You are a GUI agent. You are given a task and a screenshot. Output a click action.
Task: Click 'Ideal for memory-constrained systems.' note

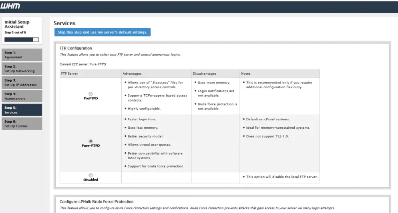(x=278, y=127)
